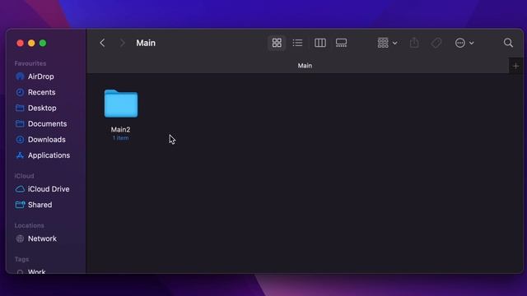527x296 pixels.
Task: Click the Network globe icon
Action: coord(20,238)
